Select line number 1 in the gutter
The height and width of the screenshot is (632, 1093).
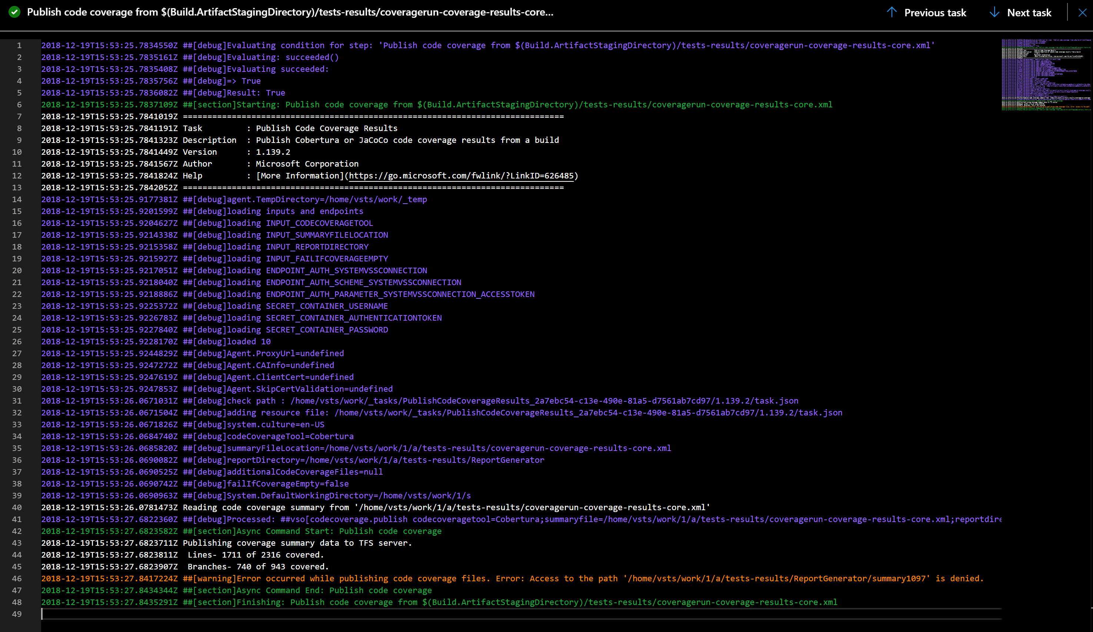click(x=19, y=45)
